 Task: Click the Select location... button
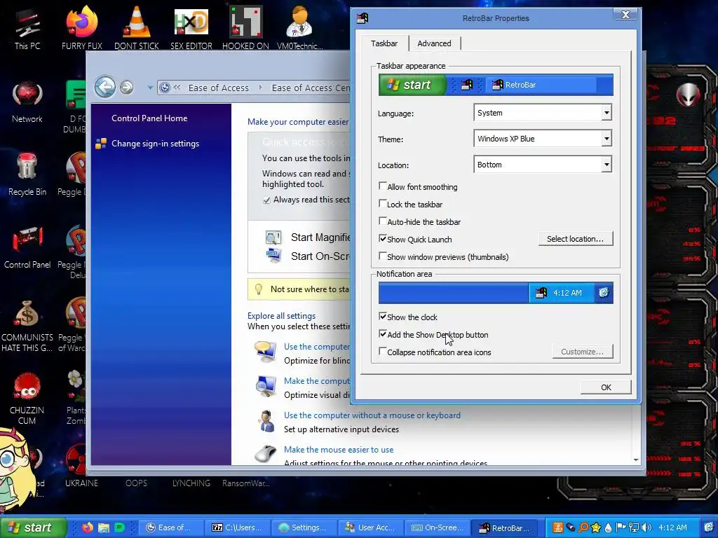coord(575,239)
